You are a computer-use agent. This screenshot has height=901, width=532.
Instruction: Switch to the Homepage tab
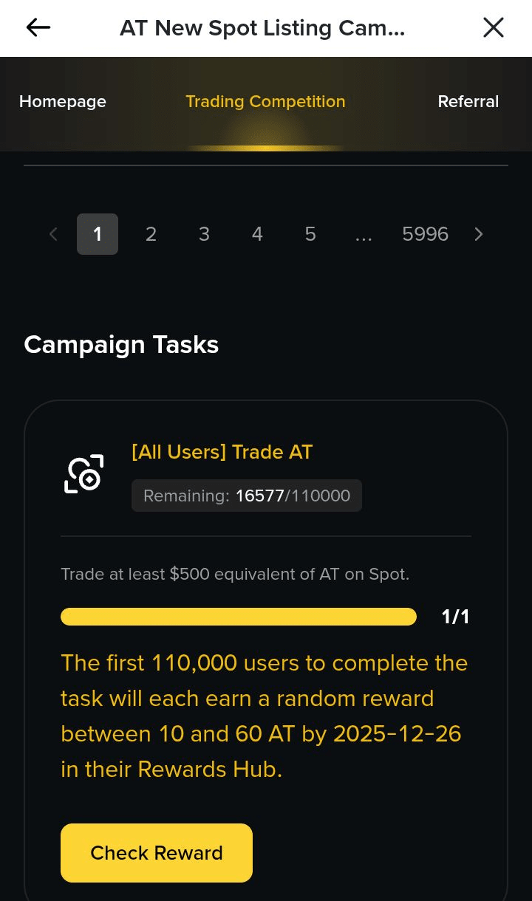[x=63, y=102]
